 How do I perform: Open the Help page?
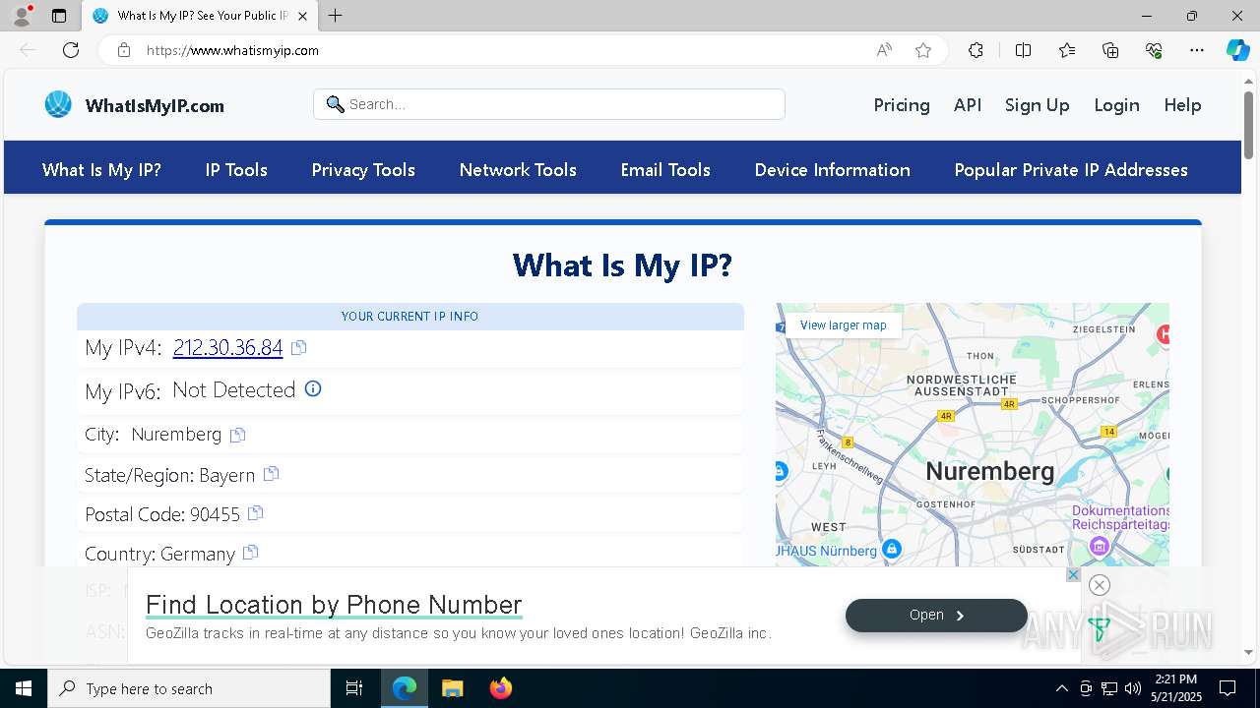pyautogui.click(x=1182, y=105)
